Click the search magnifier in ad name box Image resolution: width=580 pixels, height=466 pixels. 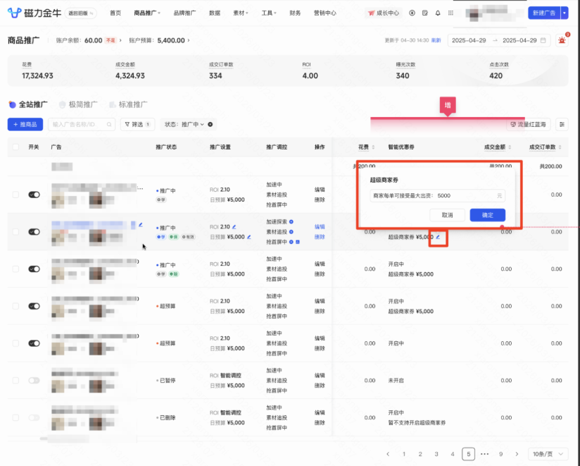[x=109, y=125]
